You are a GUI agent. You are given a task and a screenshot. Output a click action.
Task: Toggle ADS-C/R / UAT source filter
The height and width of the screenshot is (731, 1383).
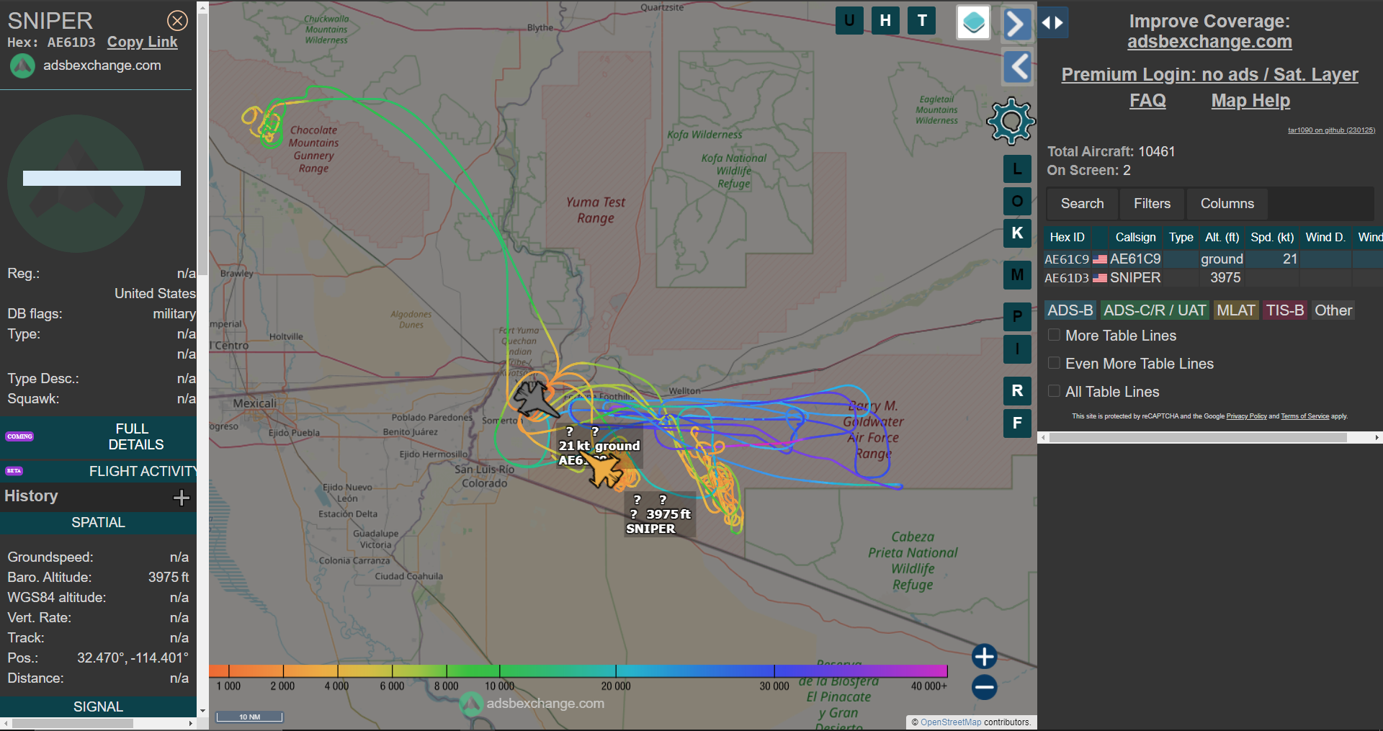click(1155, 310)
